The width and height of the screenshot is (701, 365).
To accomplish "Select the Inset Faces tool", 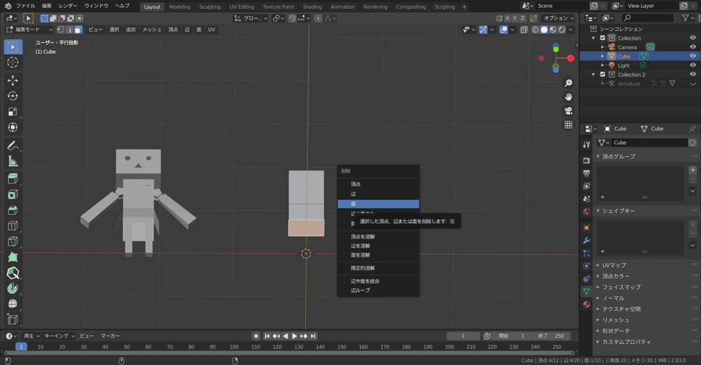I will click(x=13, y=195).
